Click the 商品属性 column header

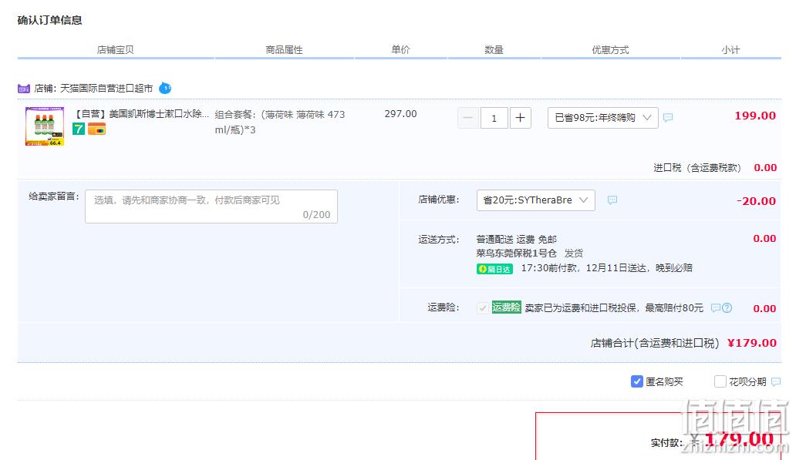285,50
